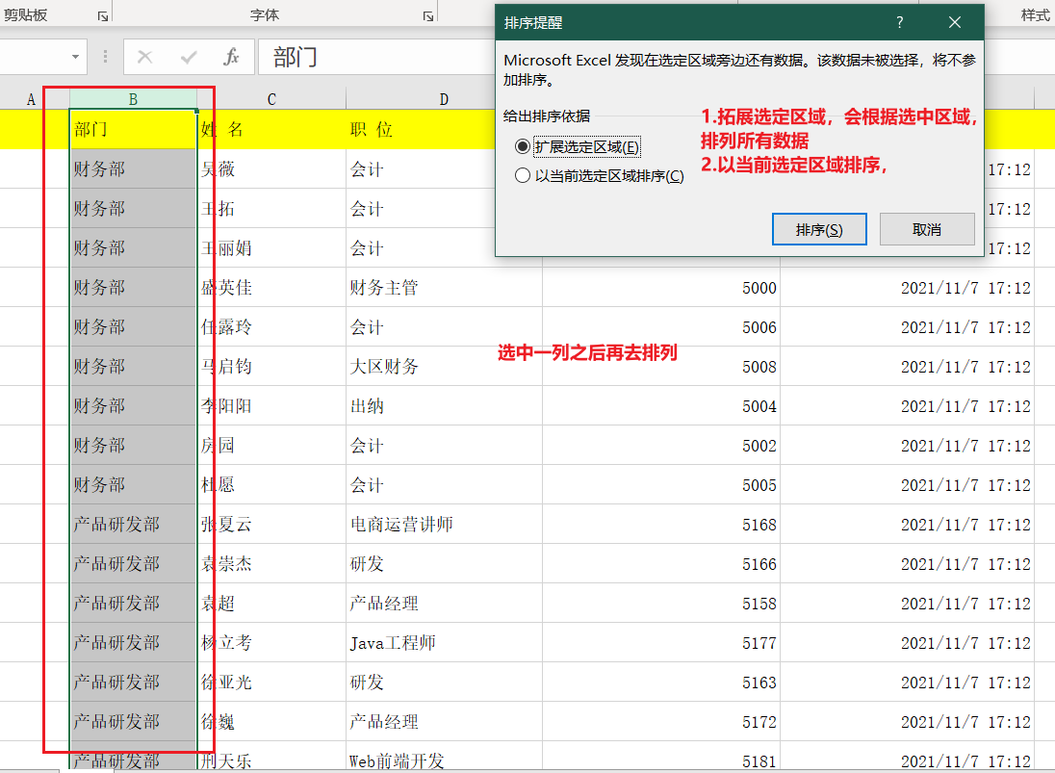Click the 姓名 header cell

(x=271, y=129)
